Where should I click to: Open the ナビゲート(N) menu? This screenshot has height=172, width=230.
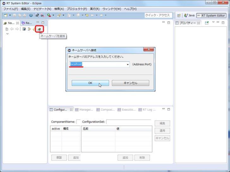click(x=42, y=9)
